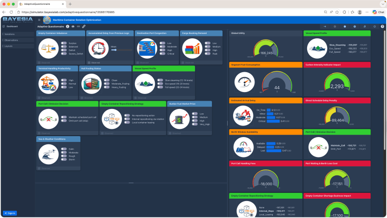Image resolution: width=387 pixels, height=218 pixels.
Task: Toggle Local container leasing option
Action: coord(127,123)
